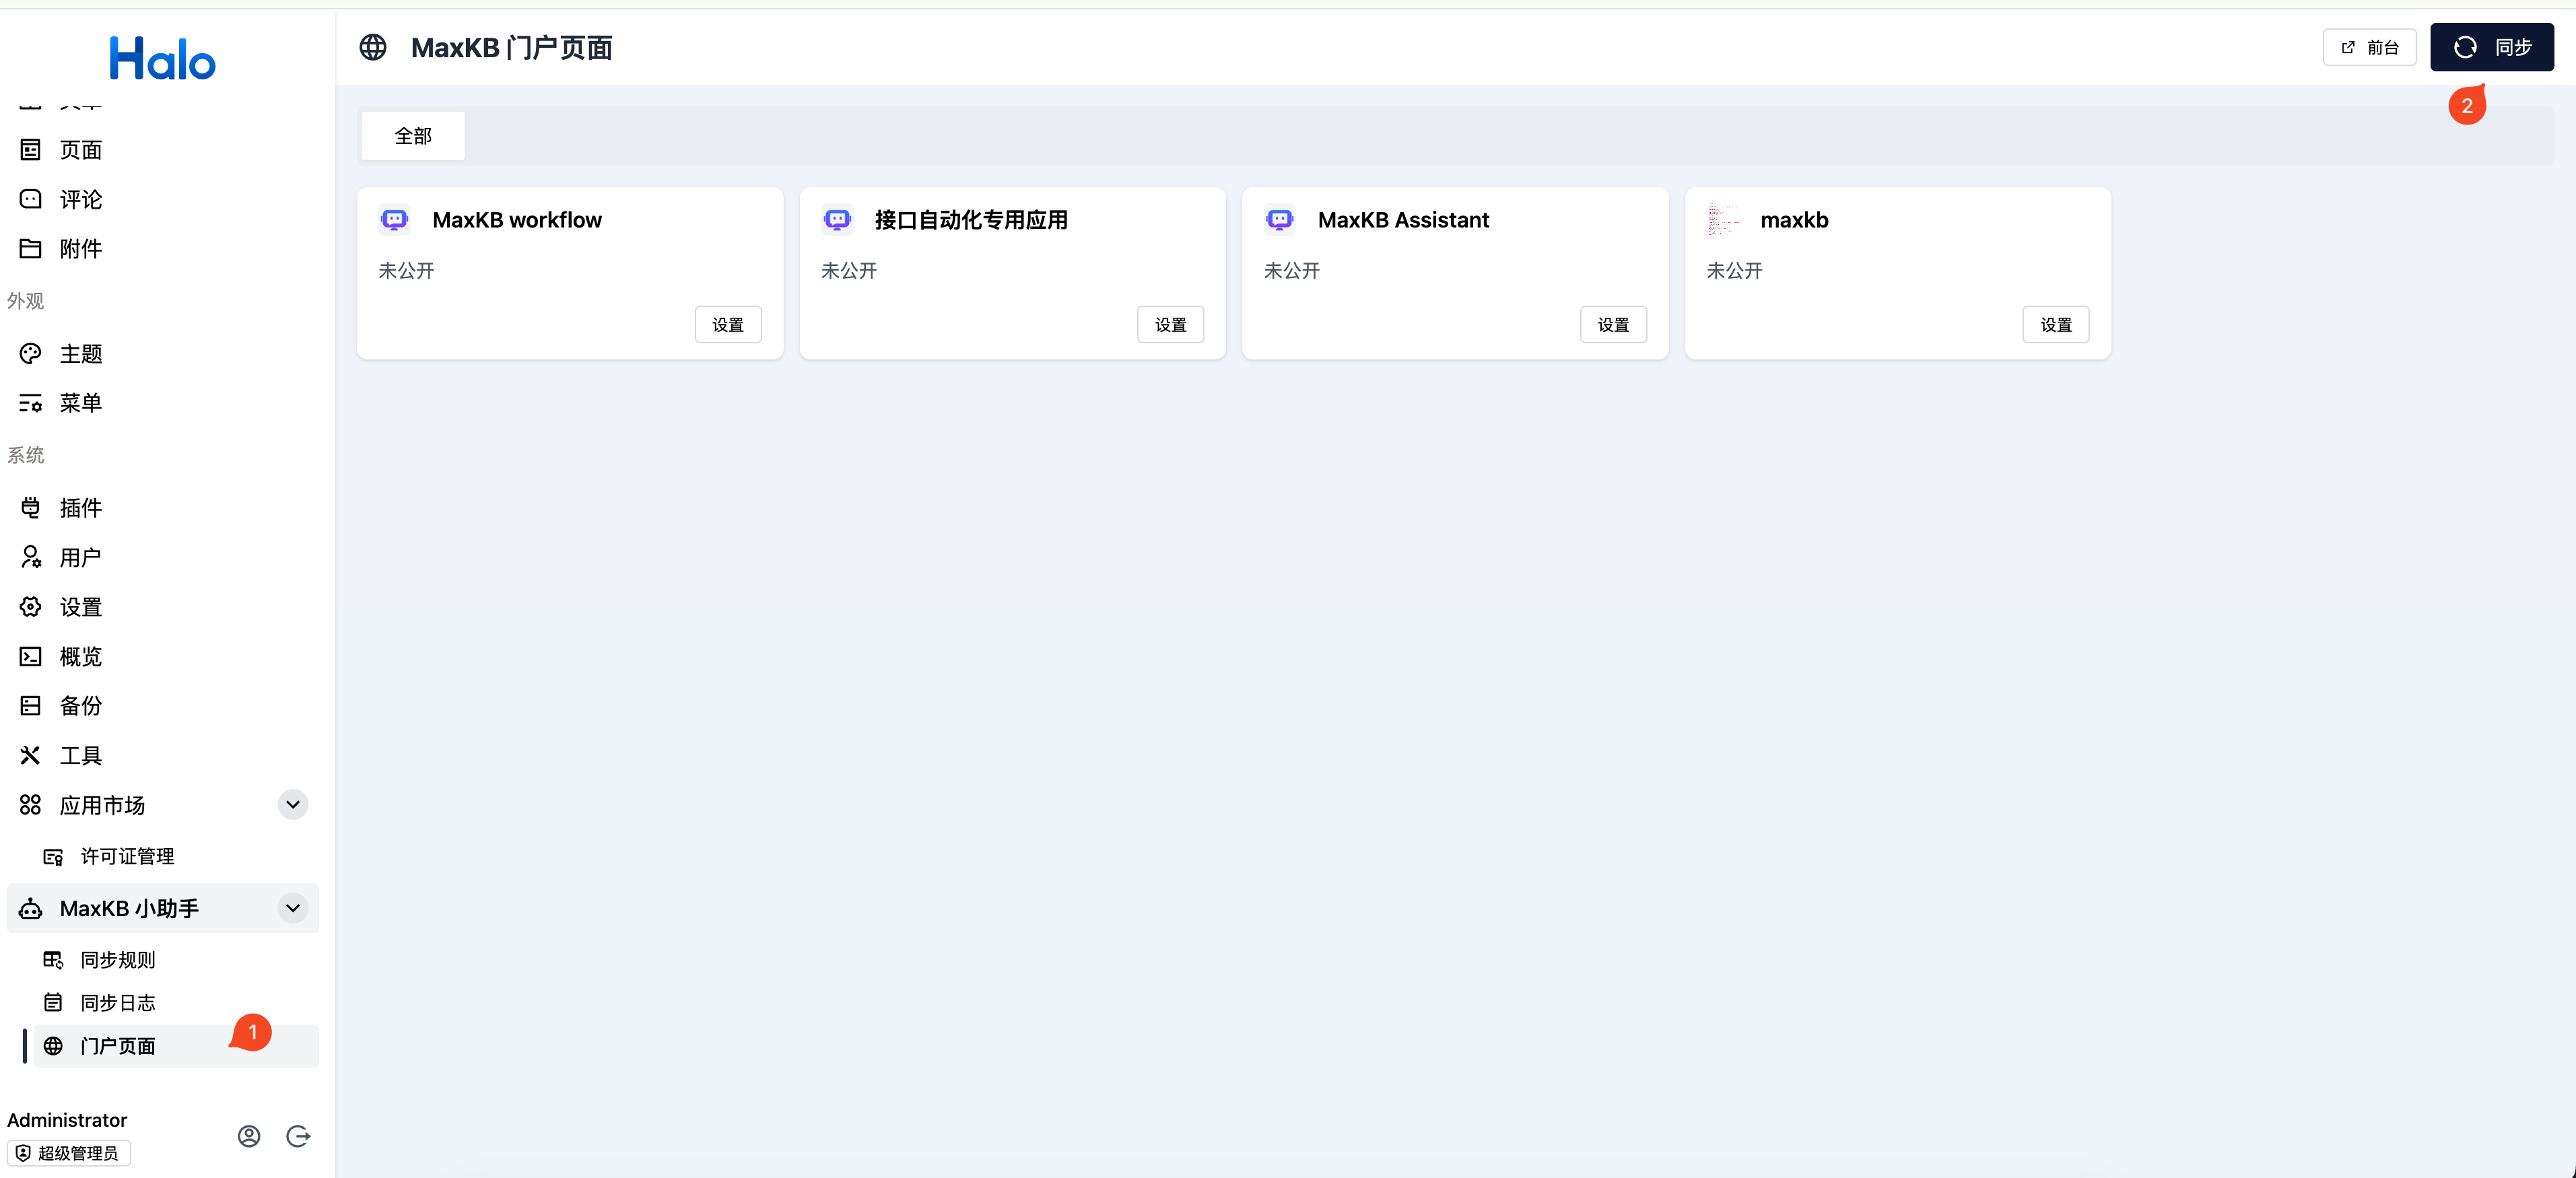This screenshot has width=2576, height=1178.
Task: Open 许可证管理 license management item
Action: [x=127, y=857]
